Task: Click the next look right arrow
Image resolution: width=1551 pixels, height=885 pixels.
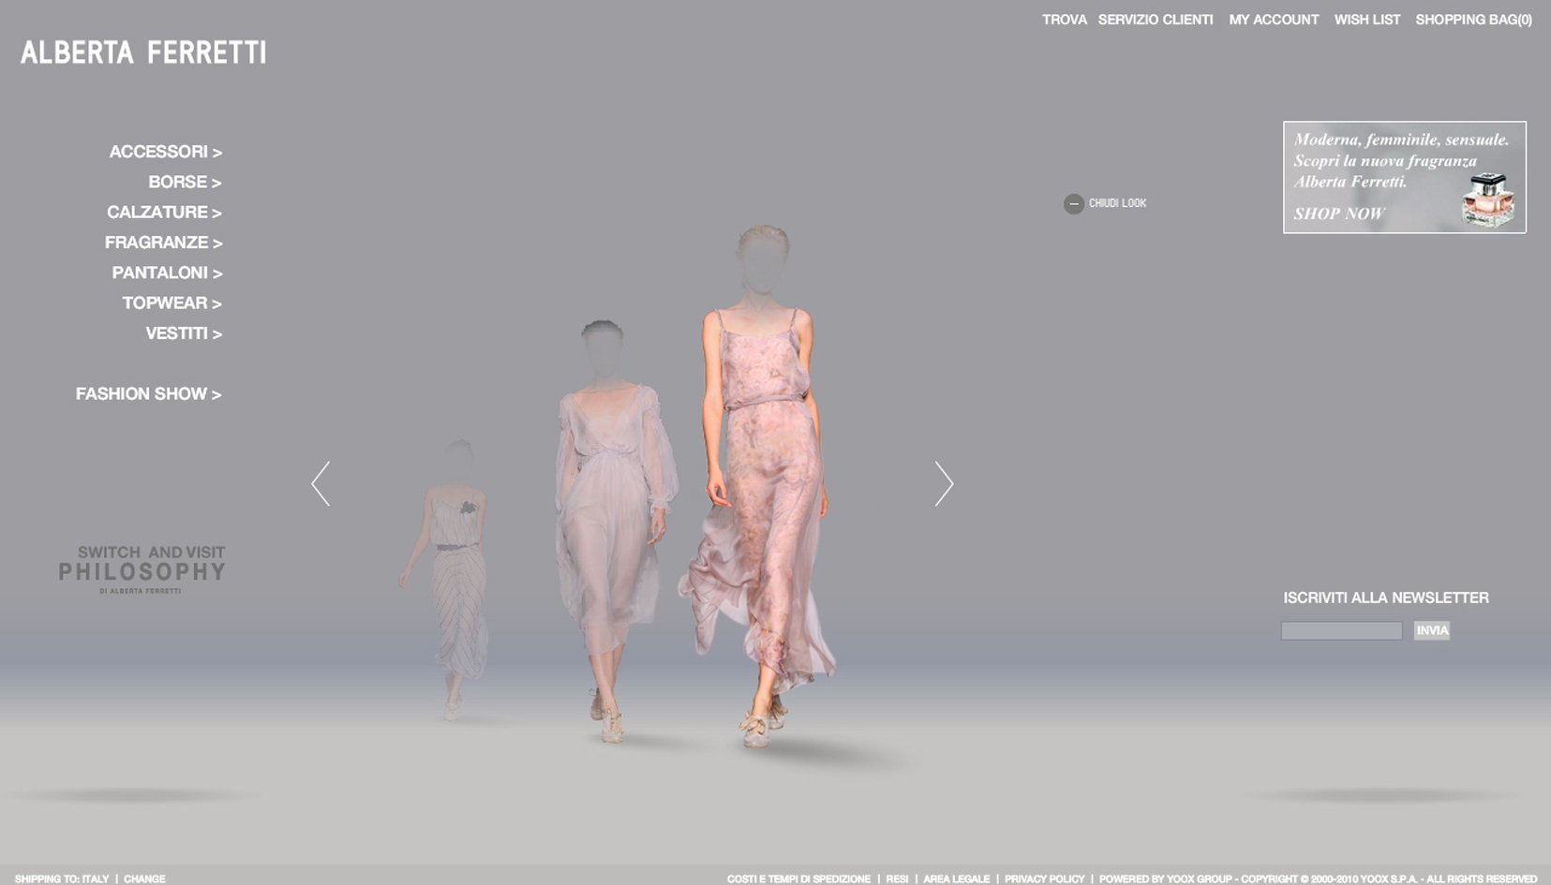Action: 944,483
